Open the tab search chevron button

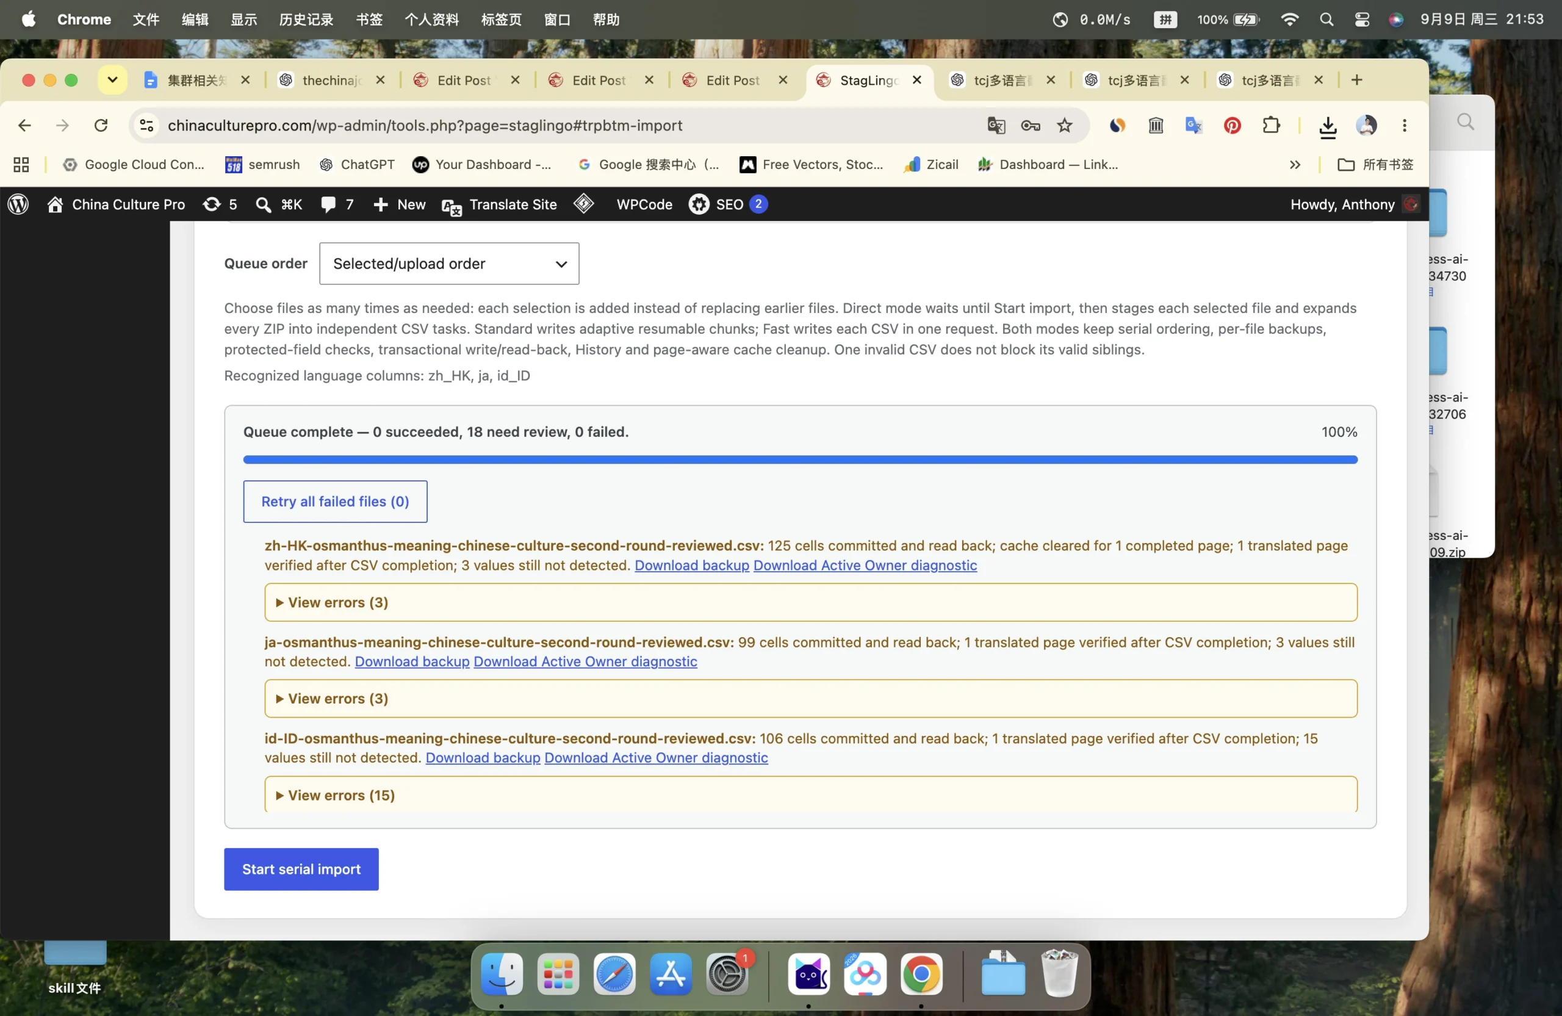112,80
